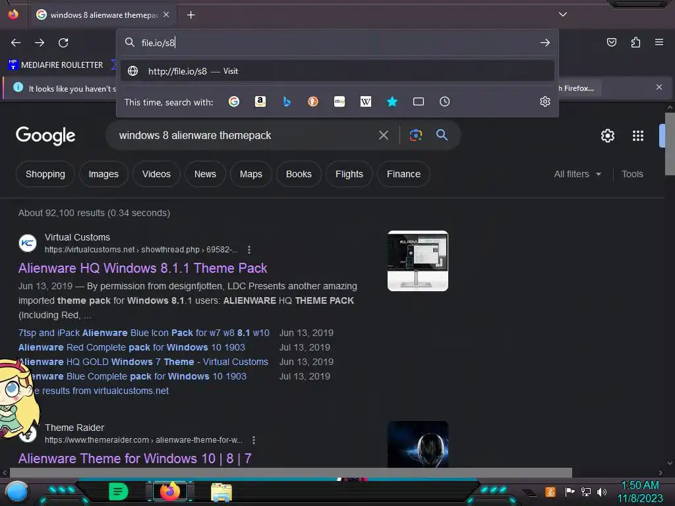Reload the current page
This screenshot has height=506, width=675.
(63, 43)
